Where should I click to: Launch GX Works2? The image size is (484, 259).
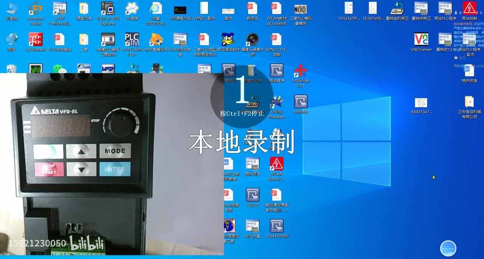pos(36,42)
